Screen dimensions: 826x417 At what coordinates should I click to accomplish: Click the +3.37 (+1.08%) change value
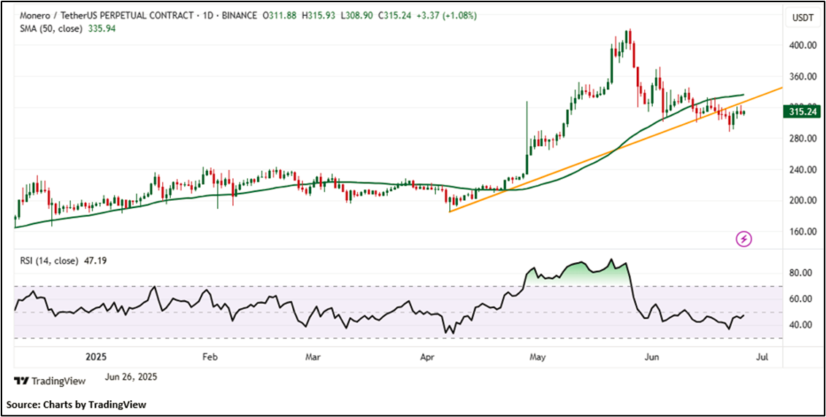pyautogui.click(x=447, y=16)
